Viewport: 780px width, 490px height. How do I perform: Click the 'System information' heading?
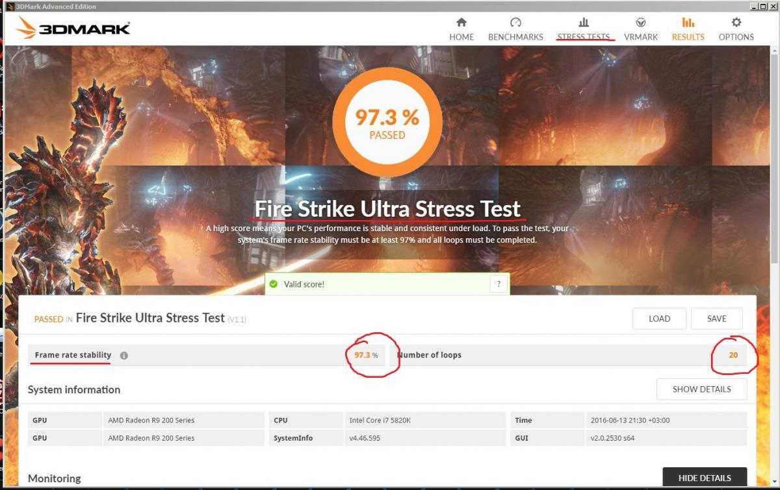[x=74, y=389]
